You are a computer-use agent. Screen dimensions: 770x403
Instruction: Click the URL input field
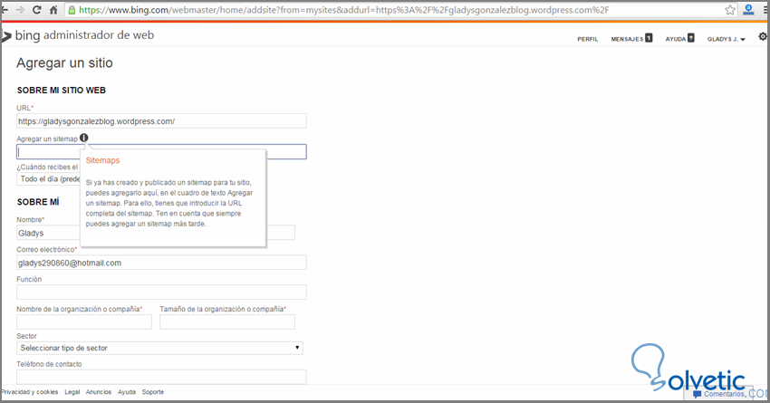click(x=161, y=121)
